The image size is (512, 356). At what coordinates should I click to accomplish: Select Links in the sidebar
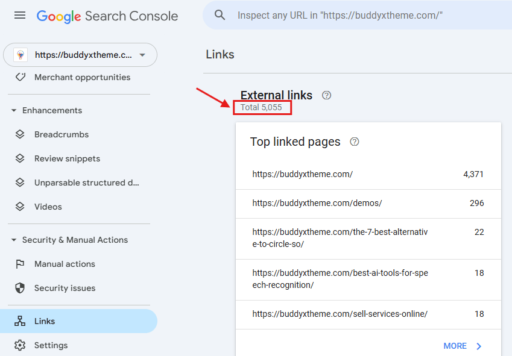[x=78, y=321]
